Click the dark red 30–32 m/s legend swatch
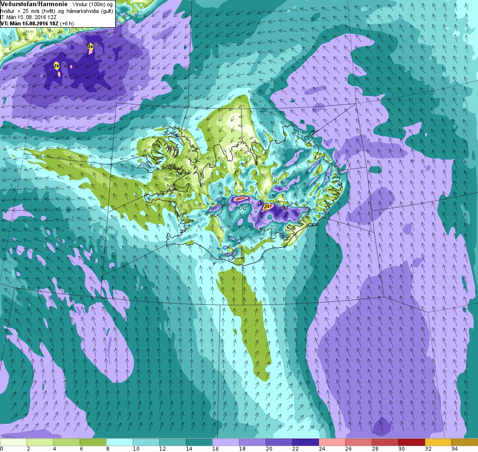This screenshot has height=452, width=478. tap(411, 442)
